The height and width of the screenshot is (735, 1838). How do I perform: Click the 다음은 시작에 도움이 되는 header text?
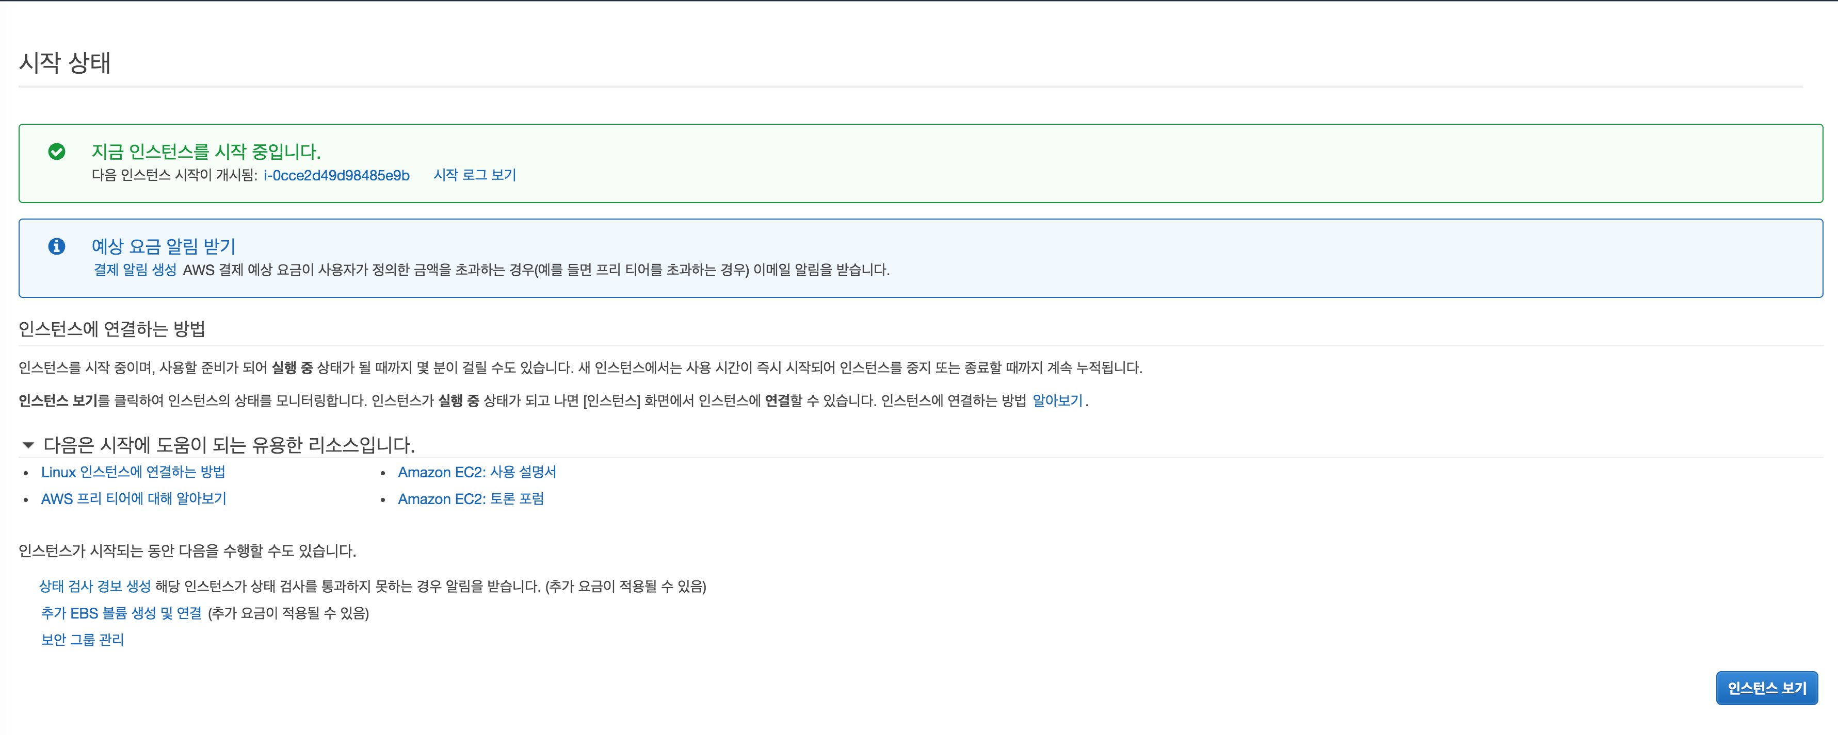[x=228, y=445]
